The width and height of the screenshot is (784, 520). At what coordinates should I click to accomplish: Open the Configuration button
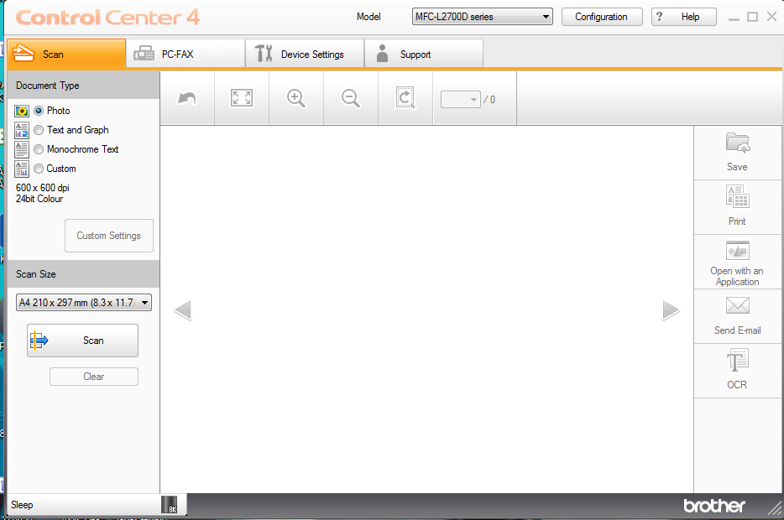click(x=602, y=17)
